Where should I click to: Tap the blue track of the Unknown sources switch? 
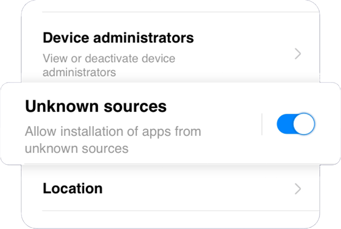(x=286, y=124)
